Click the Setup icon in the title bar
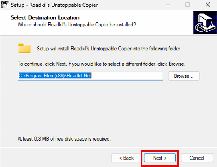217x167 pixels. pos(6,5)
